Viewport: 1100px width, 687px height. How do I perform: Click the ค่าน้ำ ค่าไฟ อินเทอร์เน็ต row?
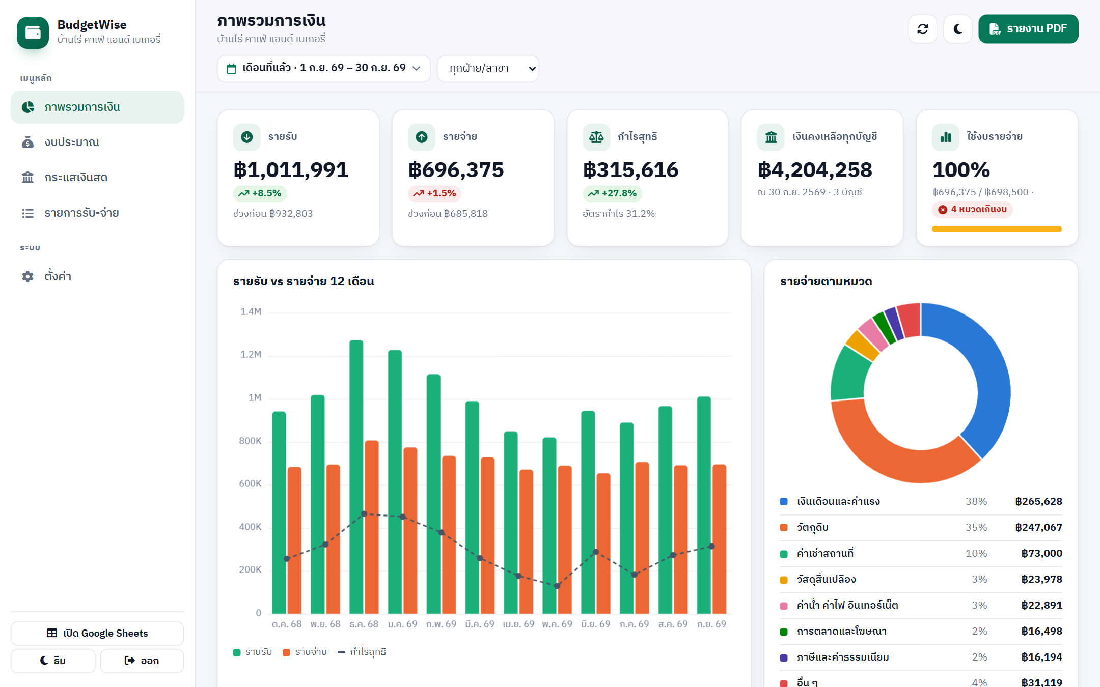pyautogui.click(x=921, y=605)
